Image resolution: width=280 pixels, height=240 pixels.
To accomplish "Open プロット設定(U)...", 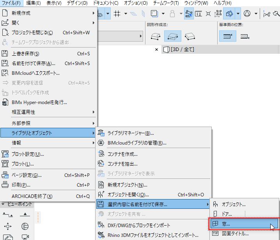I will tap(48, 154).
